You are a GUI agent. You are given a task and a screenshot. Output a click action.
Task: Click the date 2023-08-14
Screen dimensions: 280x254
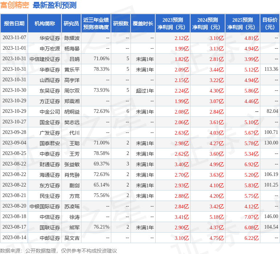(x=14, y=237)
